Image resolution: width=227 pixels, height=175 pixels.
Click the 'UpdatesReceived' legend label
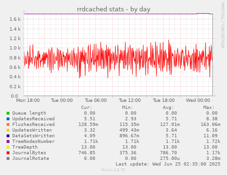[x=34, y=119]
